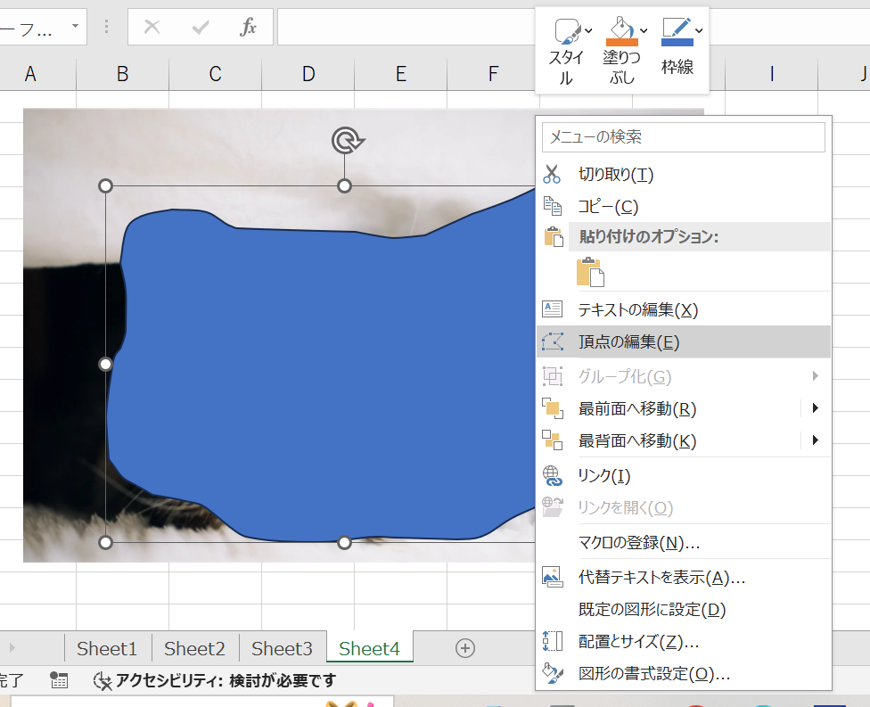The image size is (870, 707).
Task: Click the Edit Points vertex icon
Action: tap(553, 341)
